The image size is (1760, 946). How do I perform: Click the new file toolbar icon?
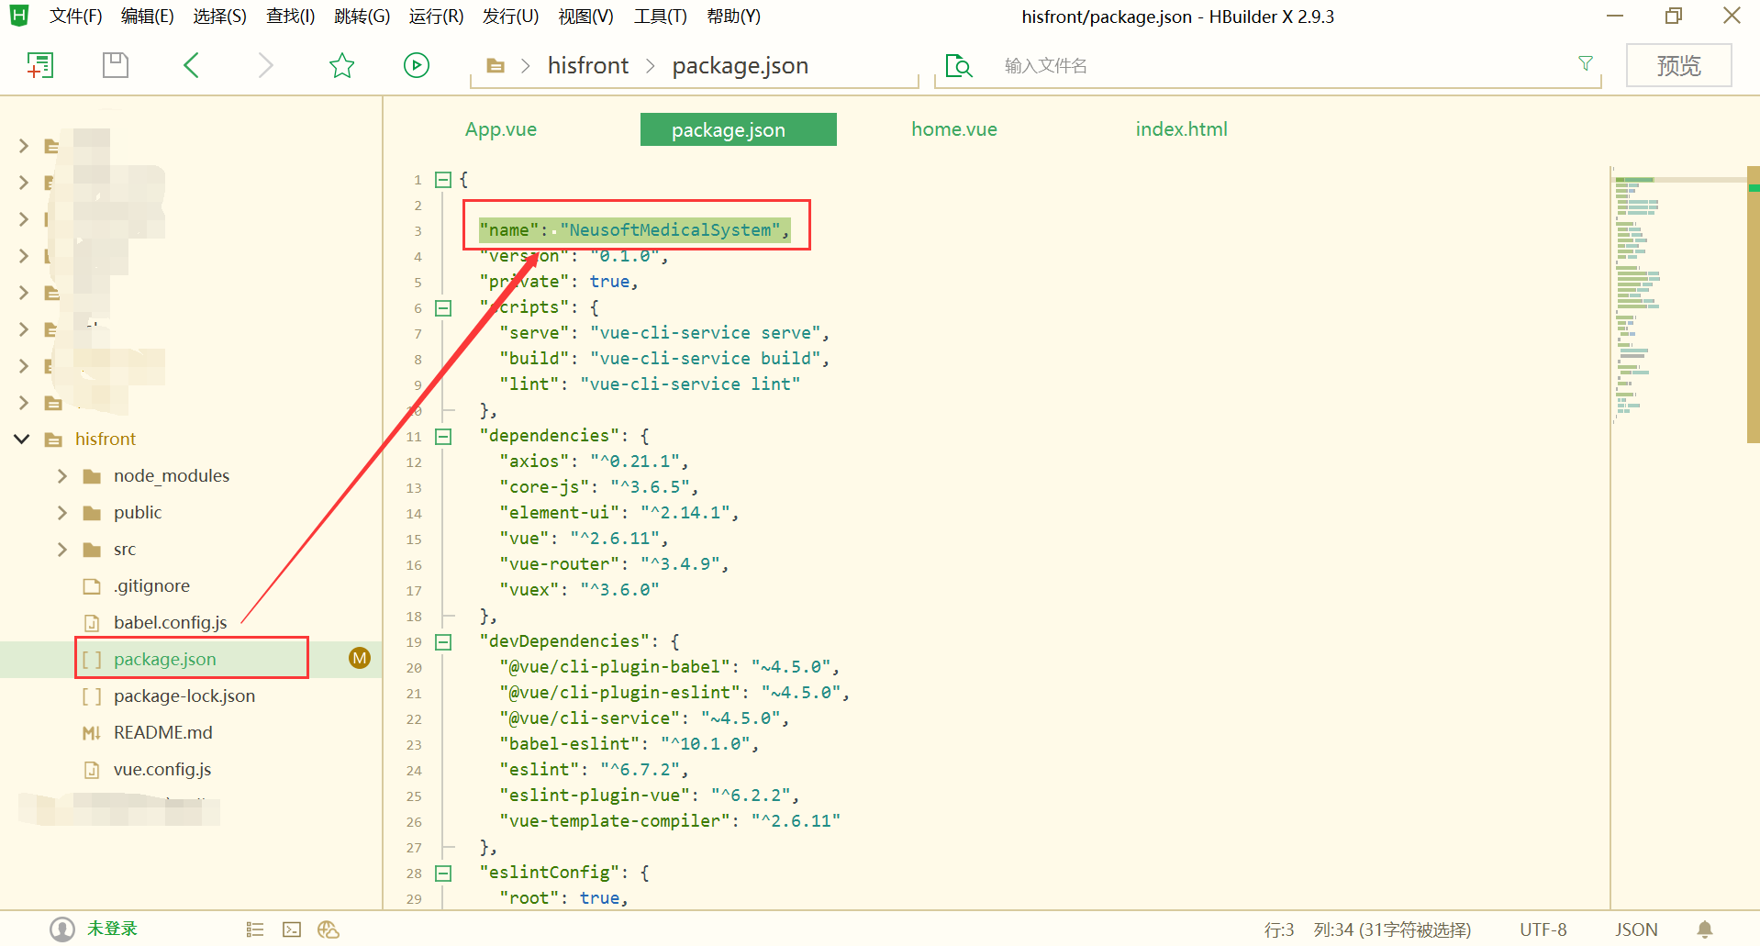(39, 65)
